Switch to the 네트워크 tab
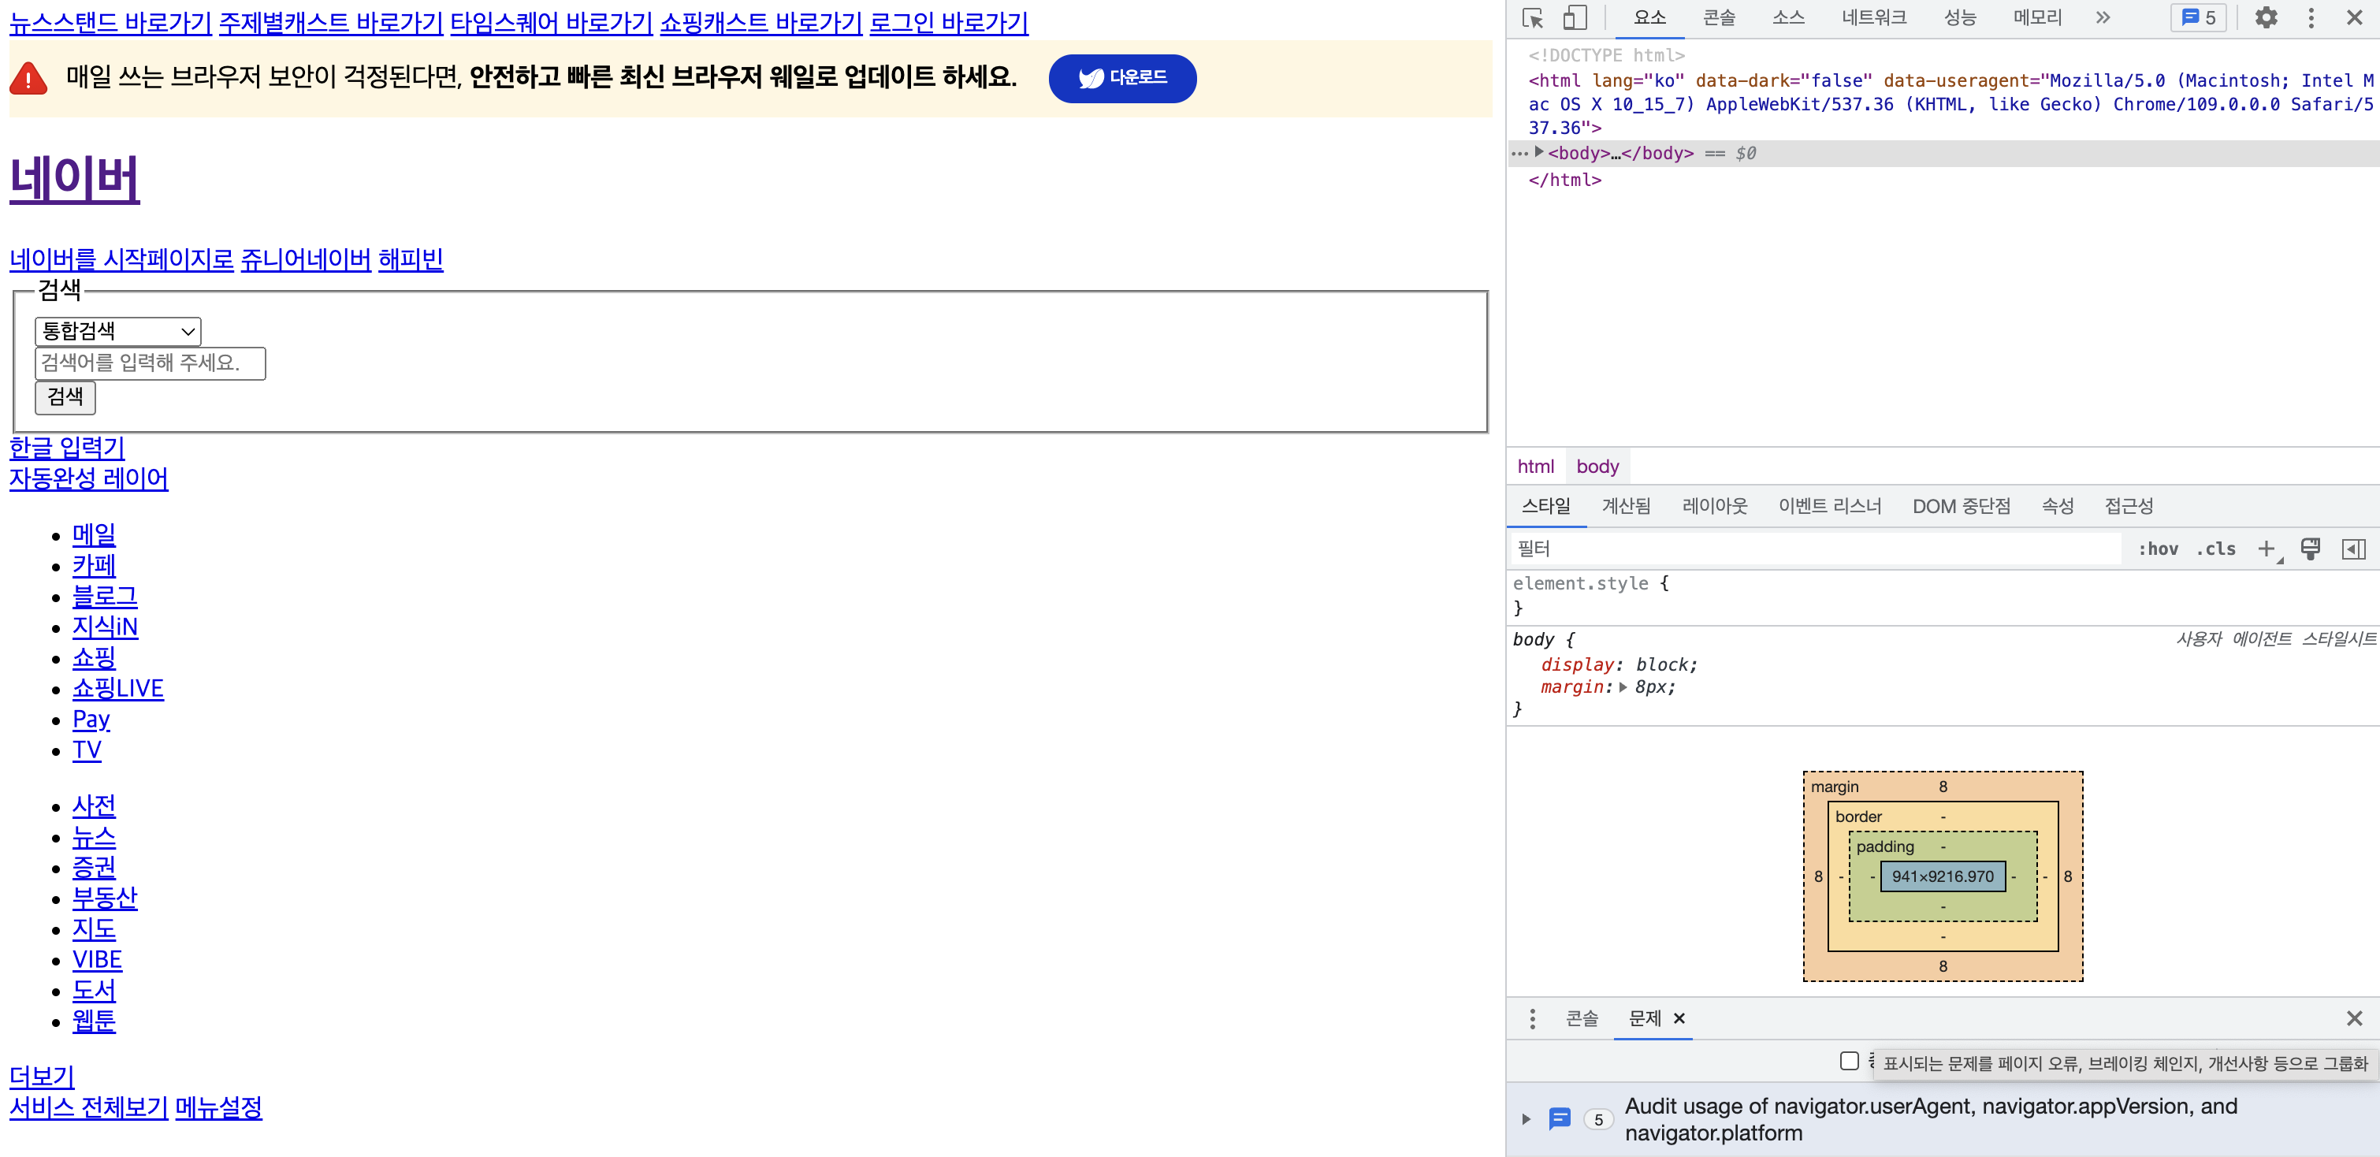The width and height of the screenshot is (2380, 1157). pos(1874,17)
